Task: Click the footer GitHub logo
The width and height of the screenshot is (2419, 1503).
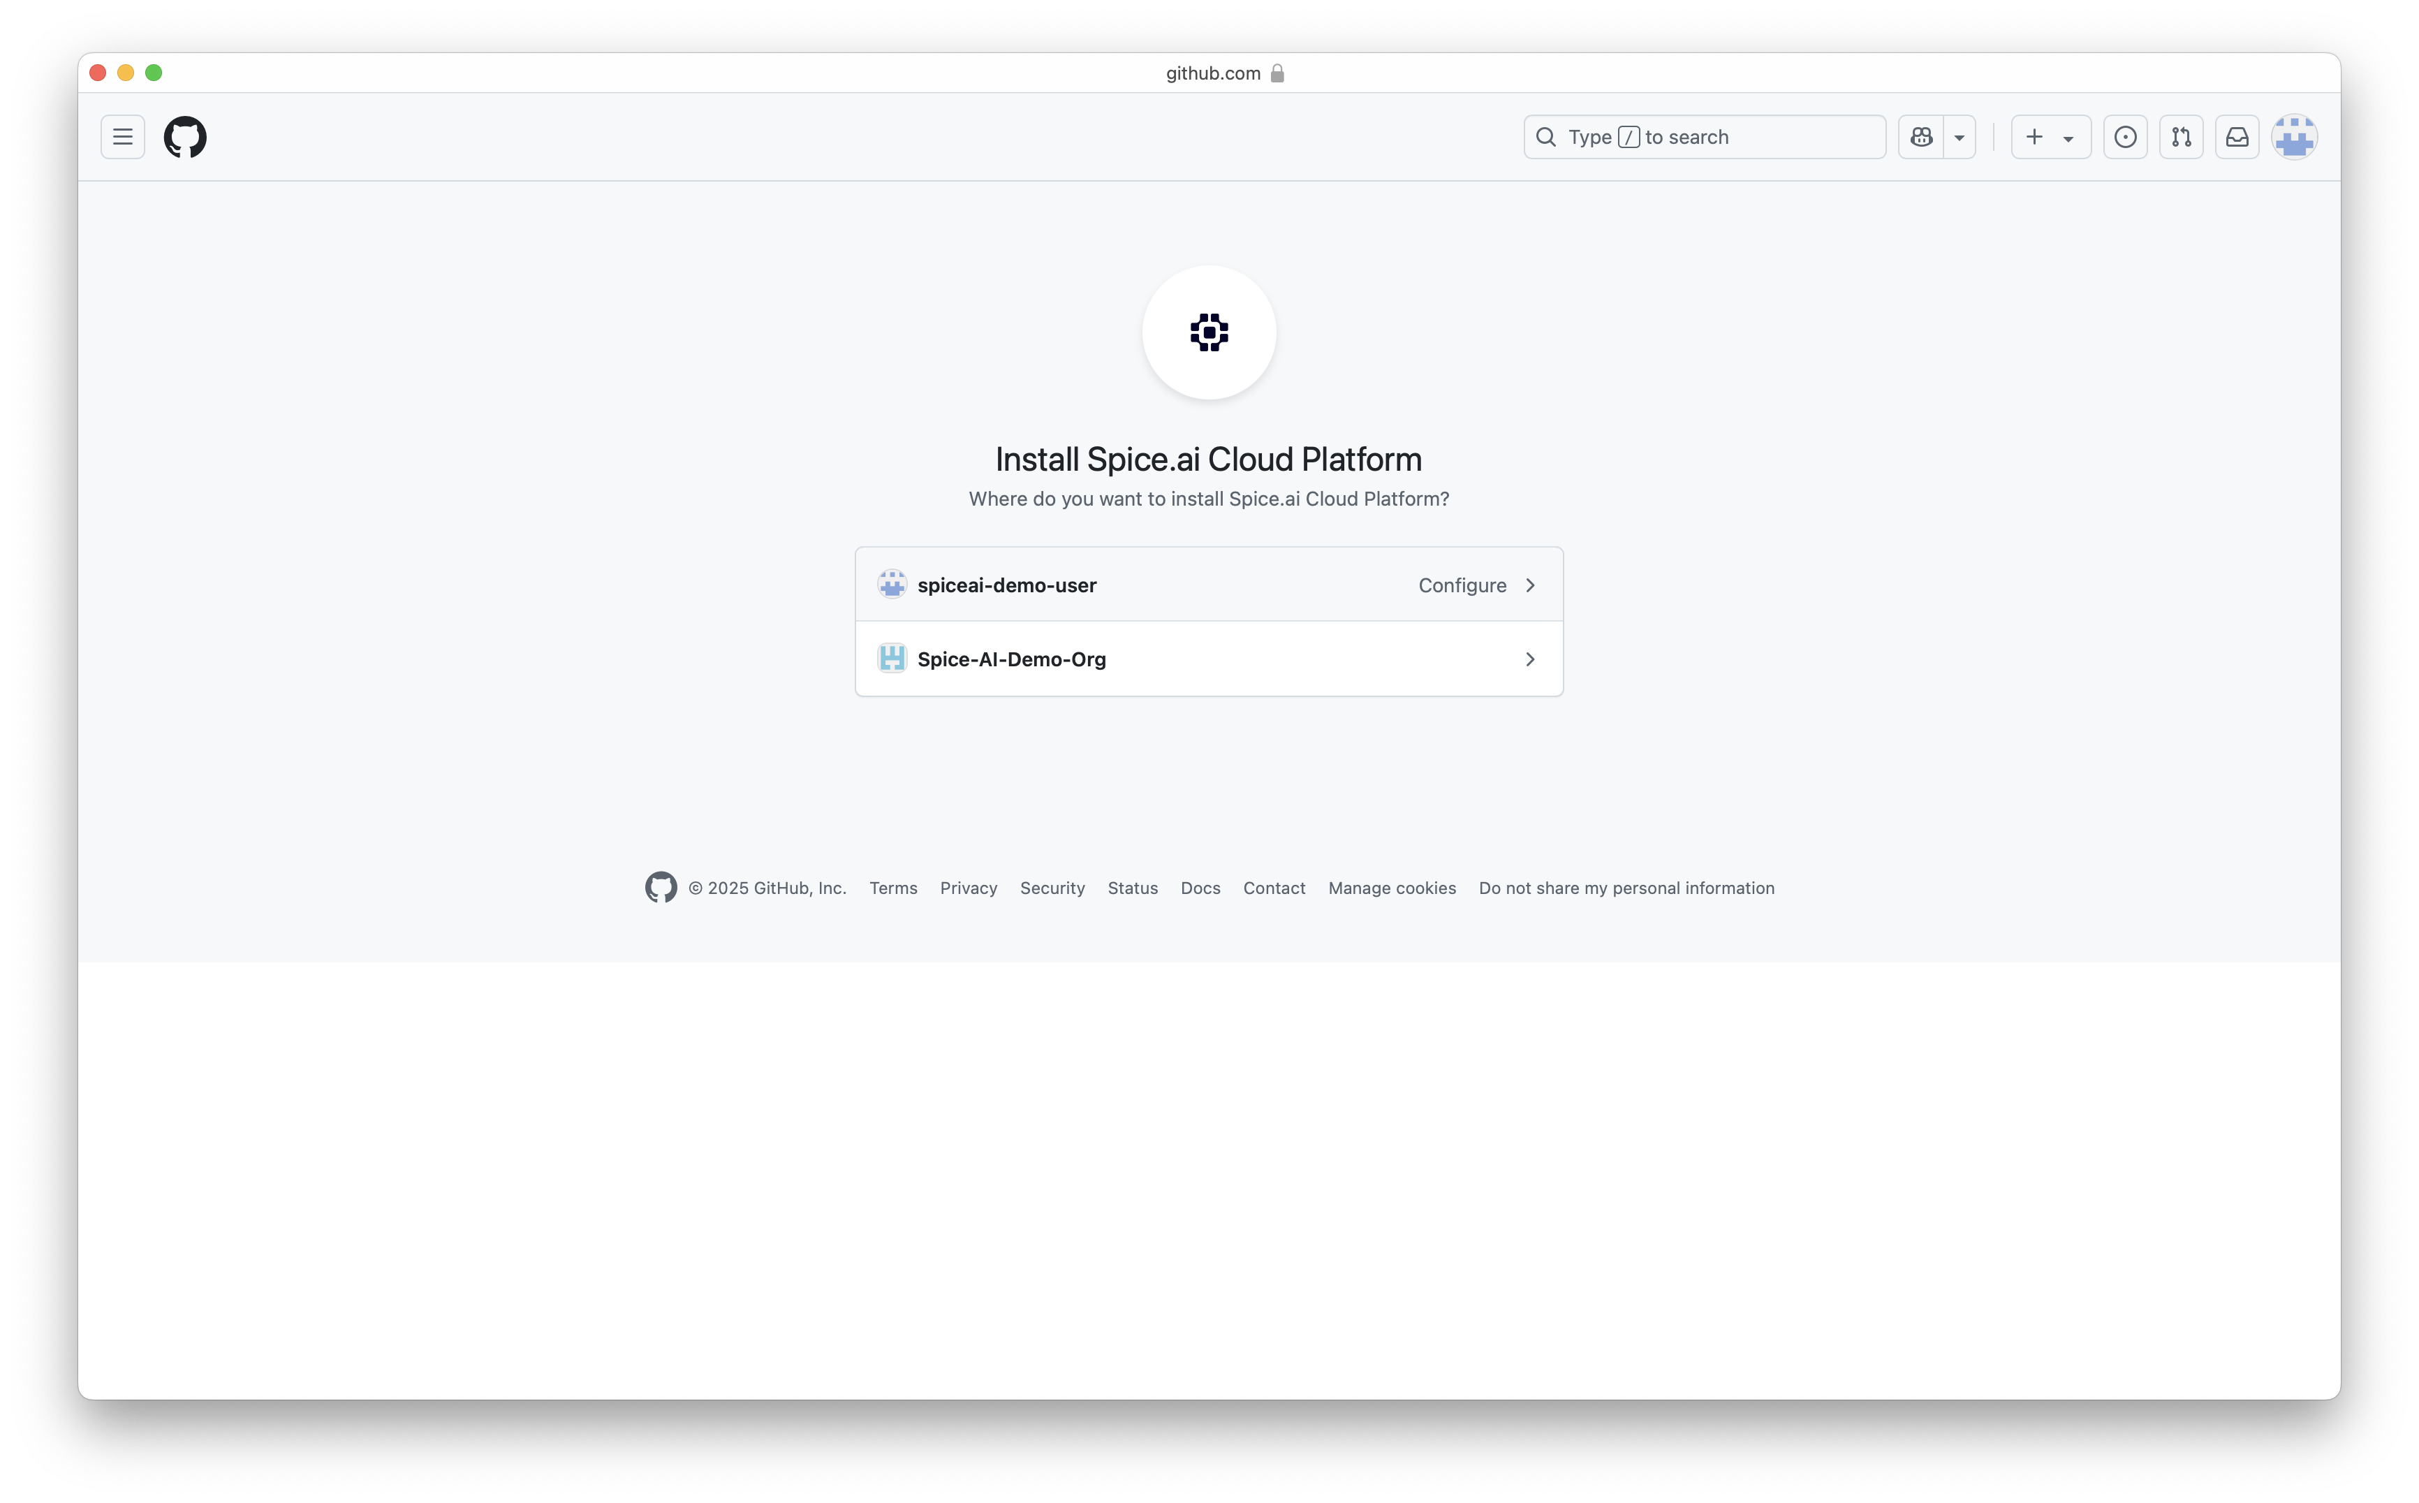Action: [x=660, y=888]
